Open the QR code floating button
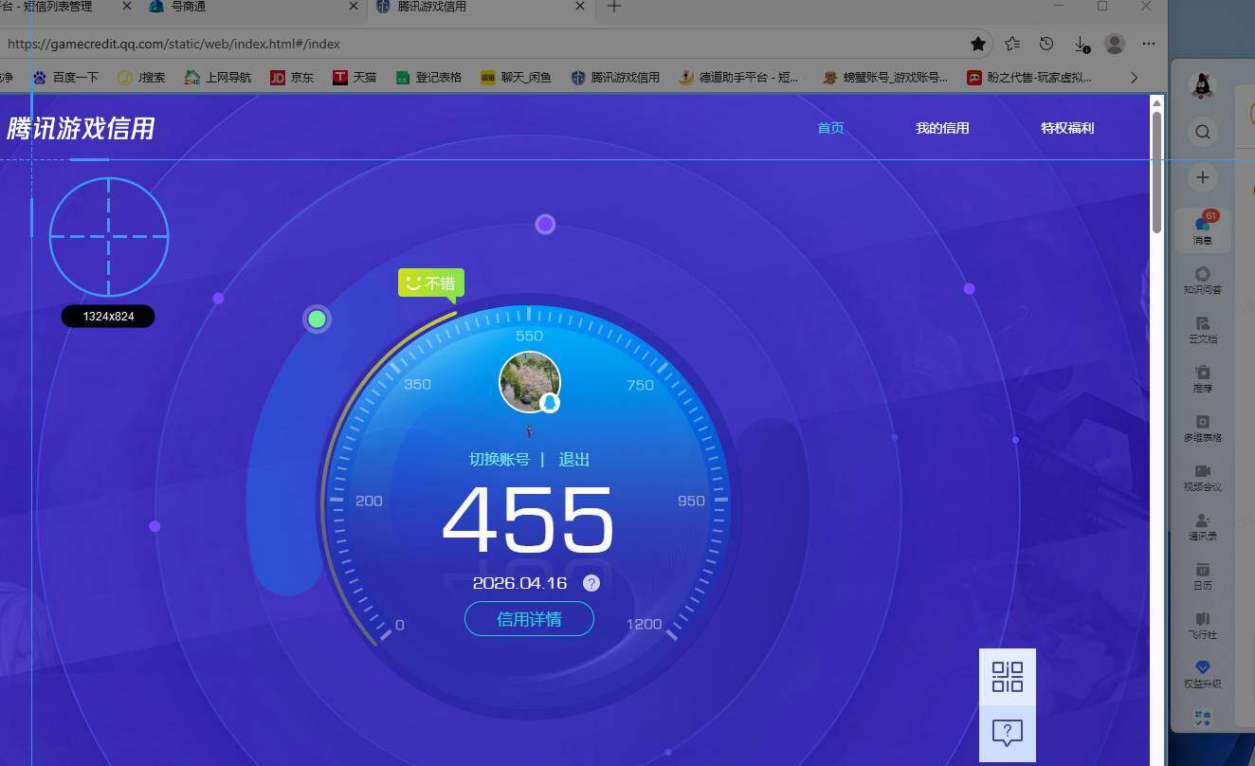The height and width of the screenshot is (766, 1255). coord(1007,677)
